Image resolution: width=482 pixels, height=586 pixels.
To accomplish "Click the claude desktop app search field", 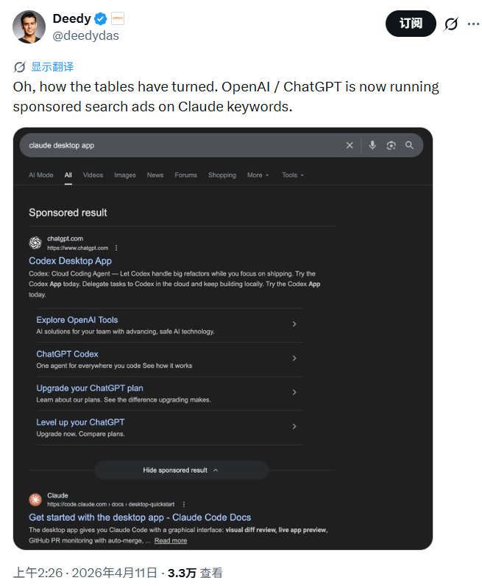I will [x=177, y=145].
